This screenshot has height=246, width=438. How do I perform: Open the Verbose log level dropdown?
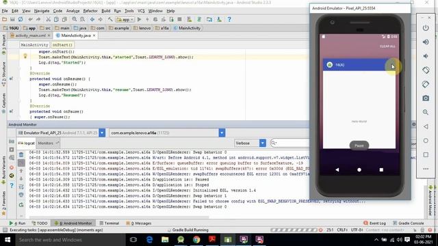[x=263, y=143]
